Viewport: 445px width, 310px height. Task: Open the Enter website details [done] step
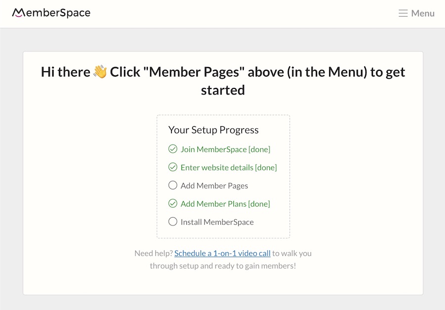click(229, 168)
